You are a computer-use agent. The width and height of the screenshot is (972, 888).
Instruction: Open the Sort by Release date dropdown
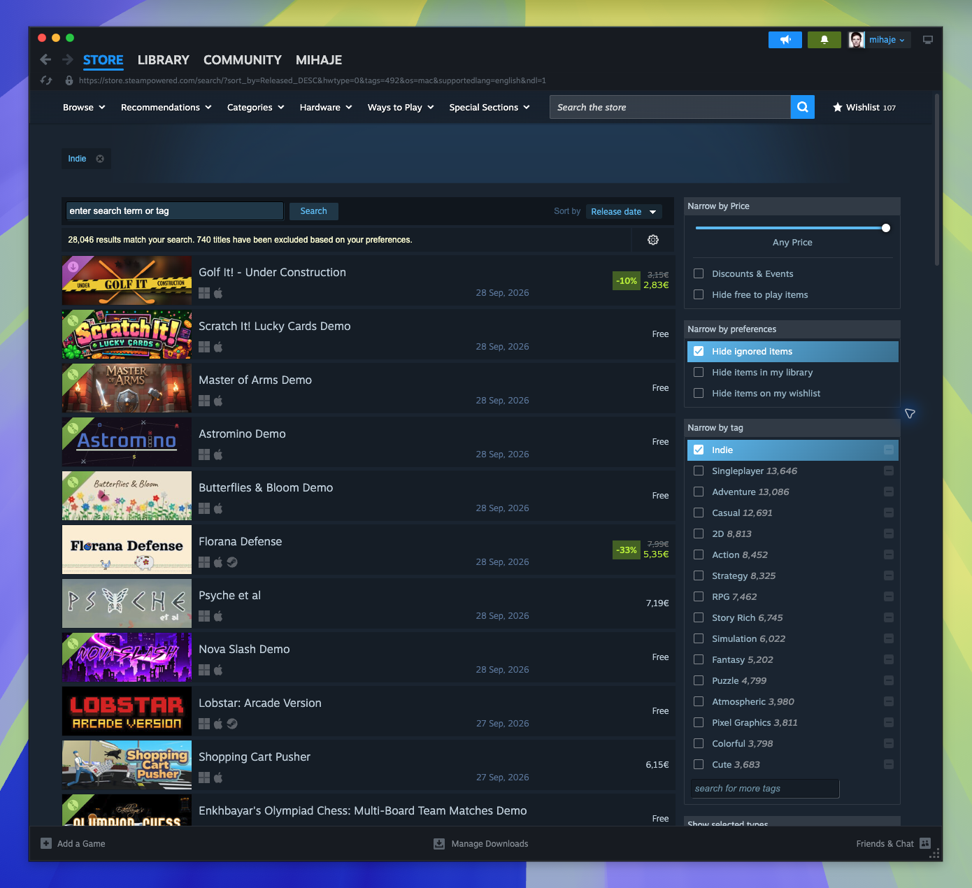click(624, 211)
